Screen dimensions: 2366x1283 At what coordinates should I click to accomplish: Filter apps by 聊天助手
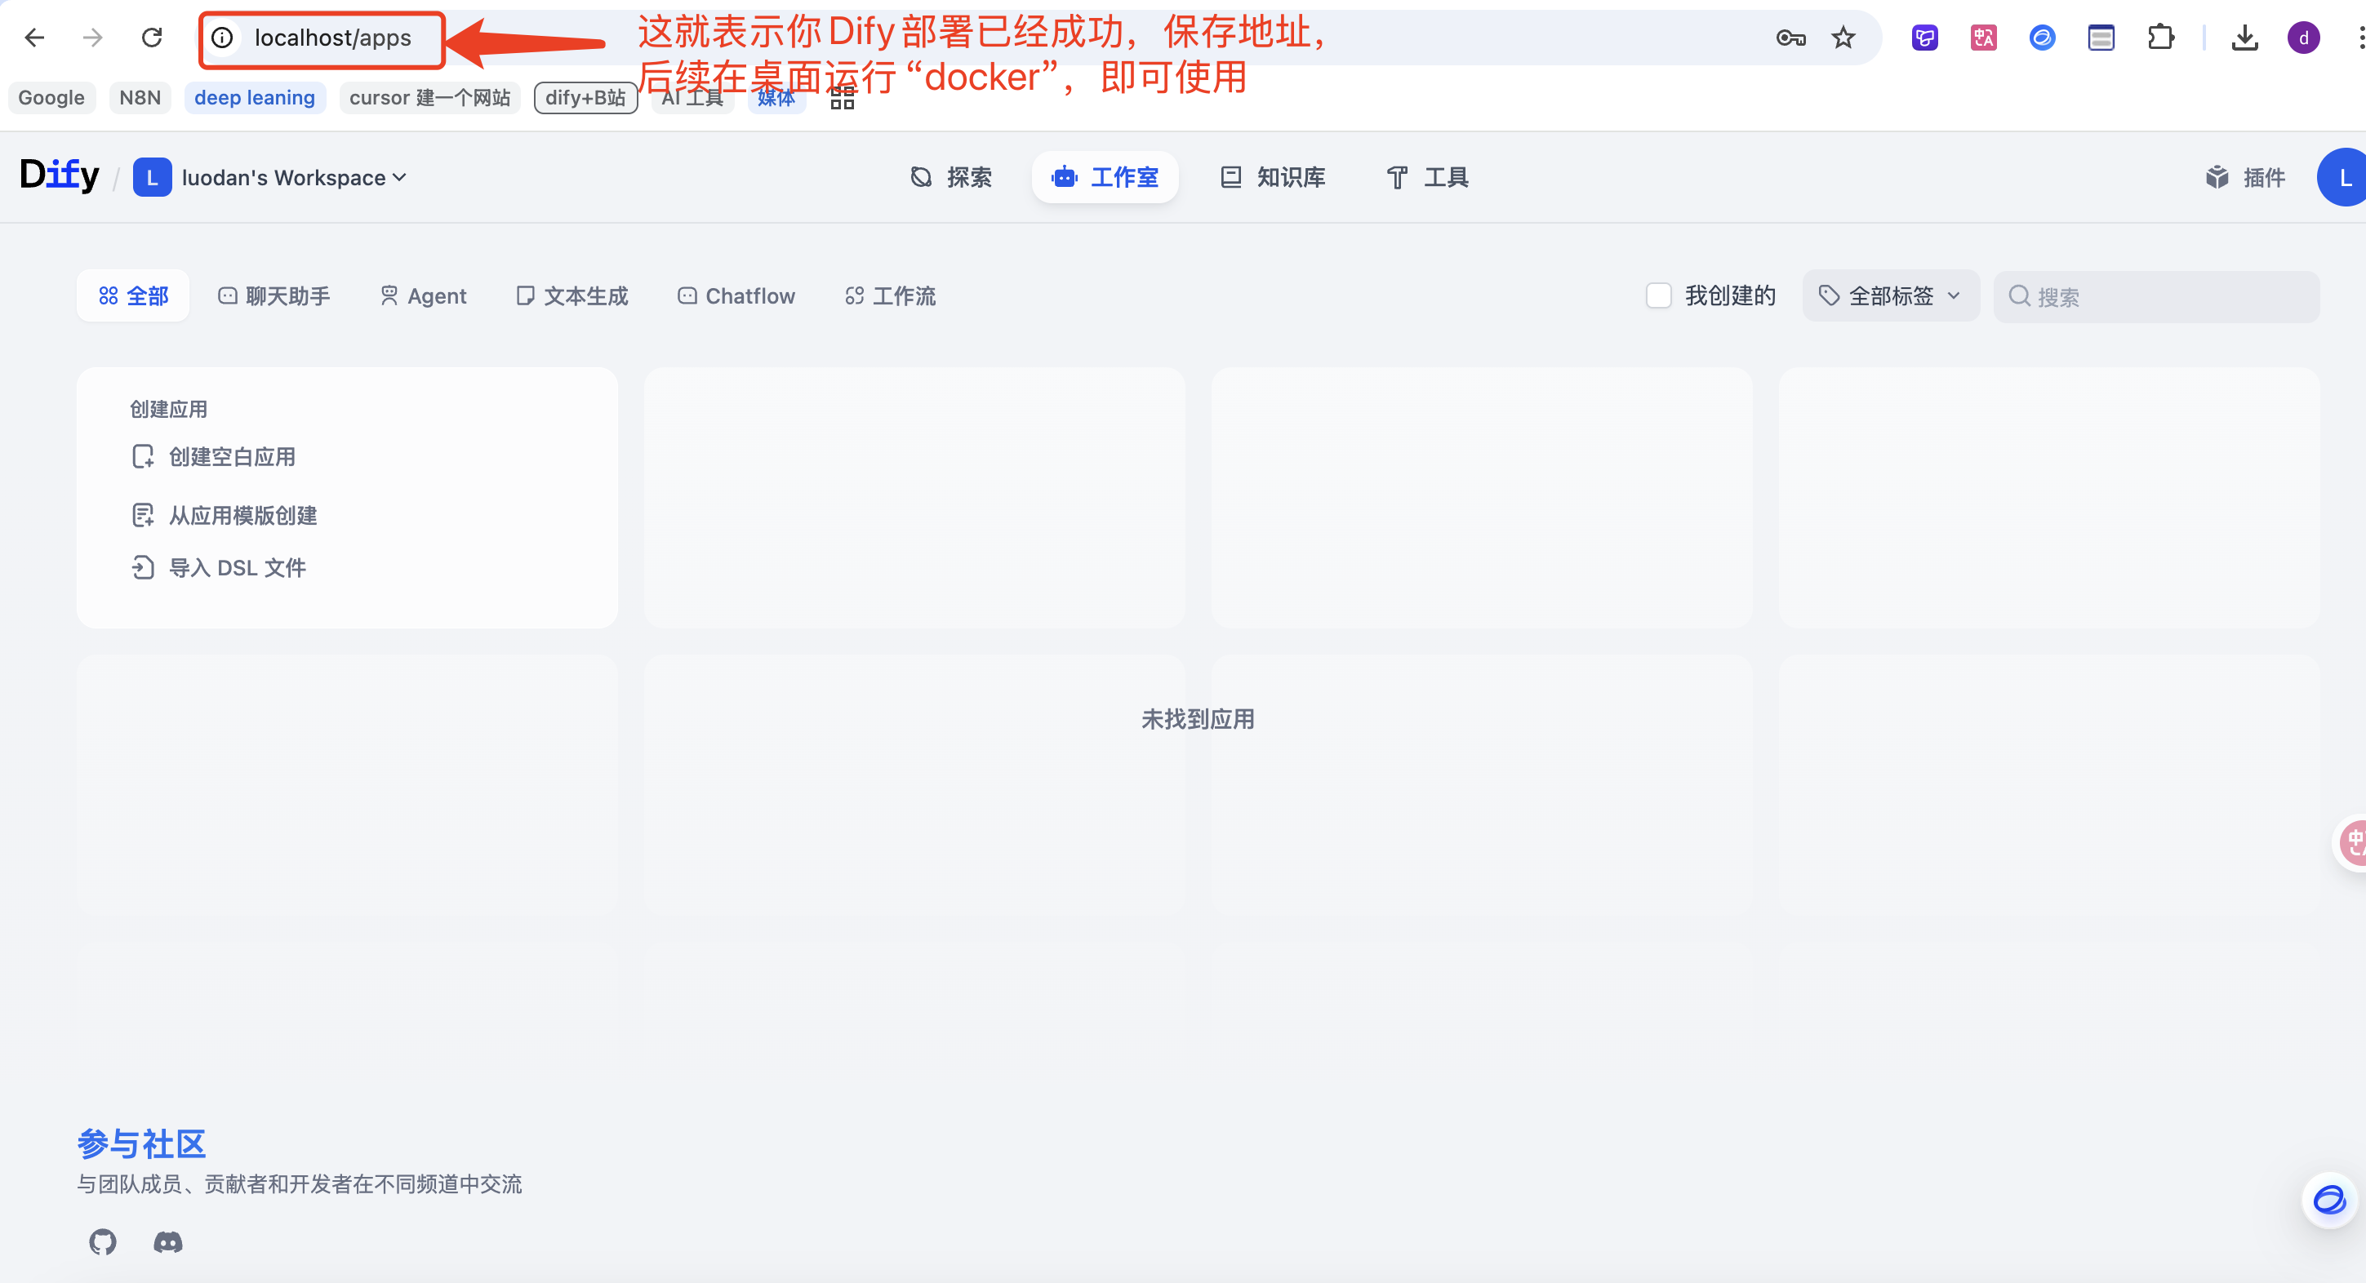274,295
